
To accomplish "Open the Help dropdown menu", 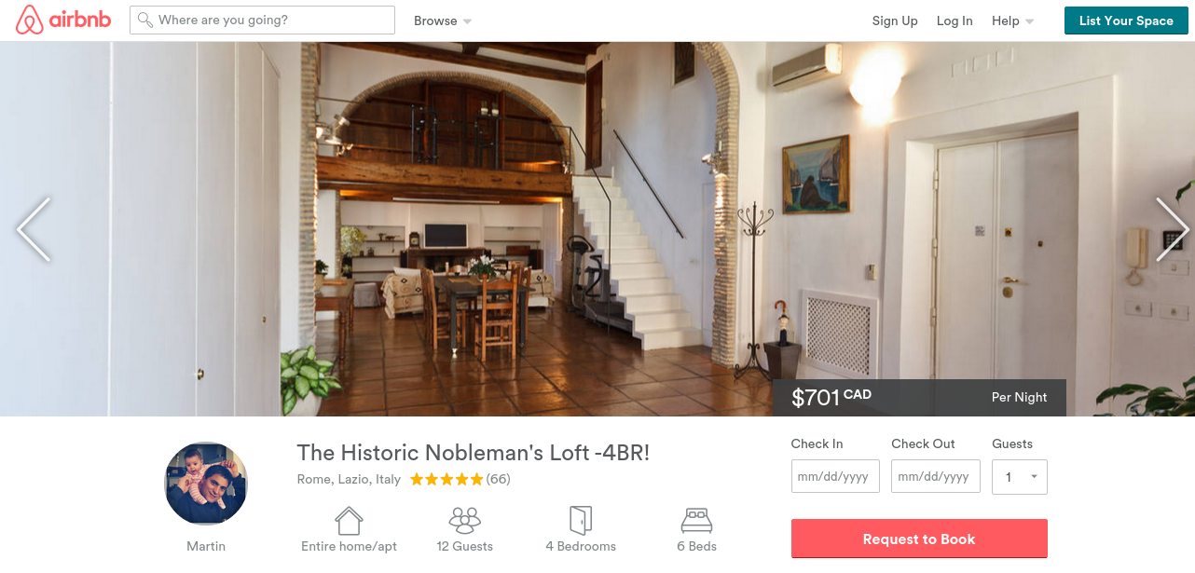I will 1012,20.
